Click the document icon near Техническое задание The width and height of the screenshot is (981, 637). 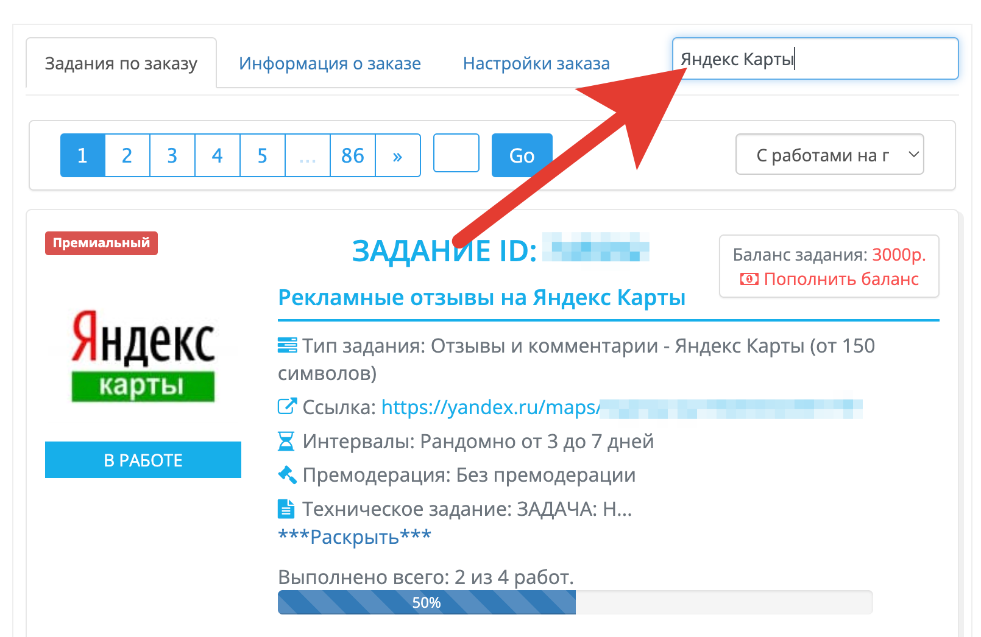[286, 509]
